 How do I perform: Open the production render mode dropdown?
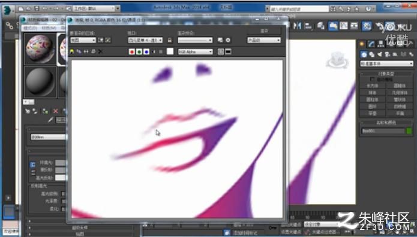tap(264, 40)
